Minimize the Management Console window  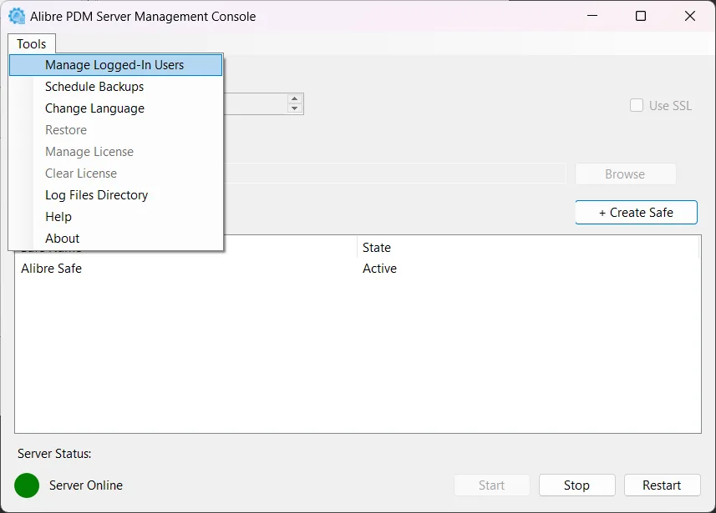coord(592,16)
